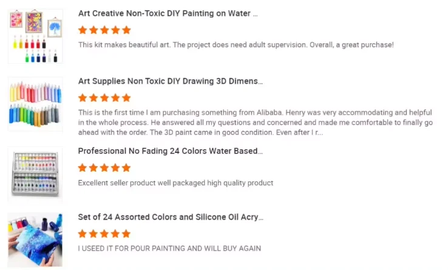Click first star of Art Supplies 3D rating

(x=83, y=98)
